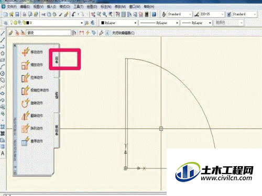
Task: Open the Window (窗口) menu
Action: pos(135,7)
